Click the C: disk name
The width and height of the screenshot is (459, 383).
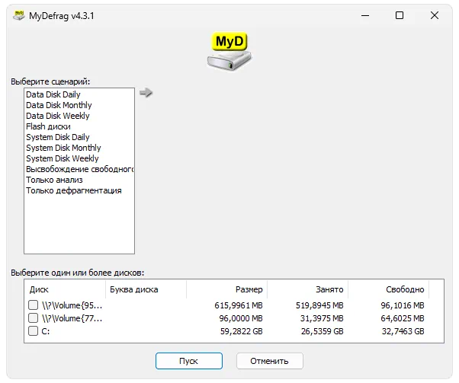pos(46,331)
